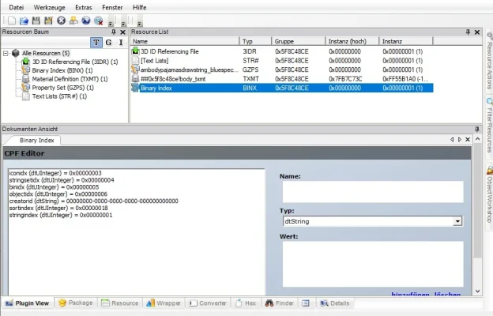Sort the list by the Typ column

coord(256,41)
